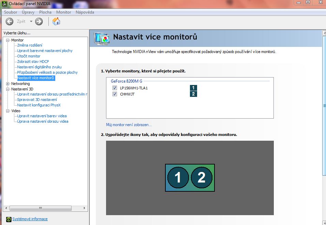Click the GeForce 8200M G group label
326x225 pixels.
(127, 81)
